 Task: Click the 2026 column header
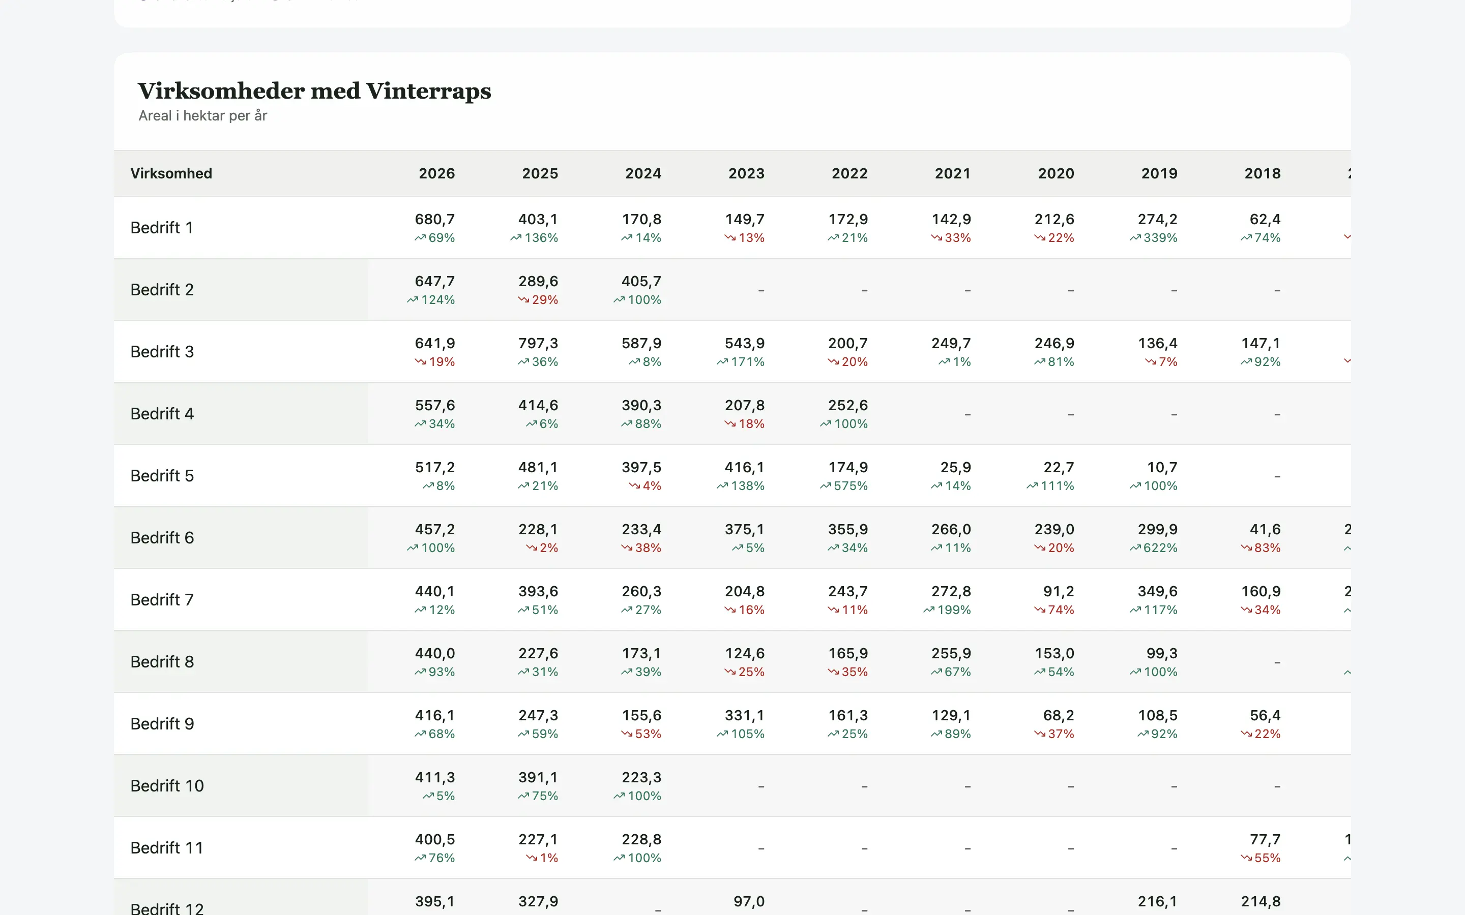click(x=436, y=174)
